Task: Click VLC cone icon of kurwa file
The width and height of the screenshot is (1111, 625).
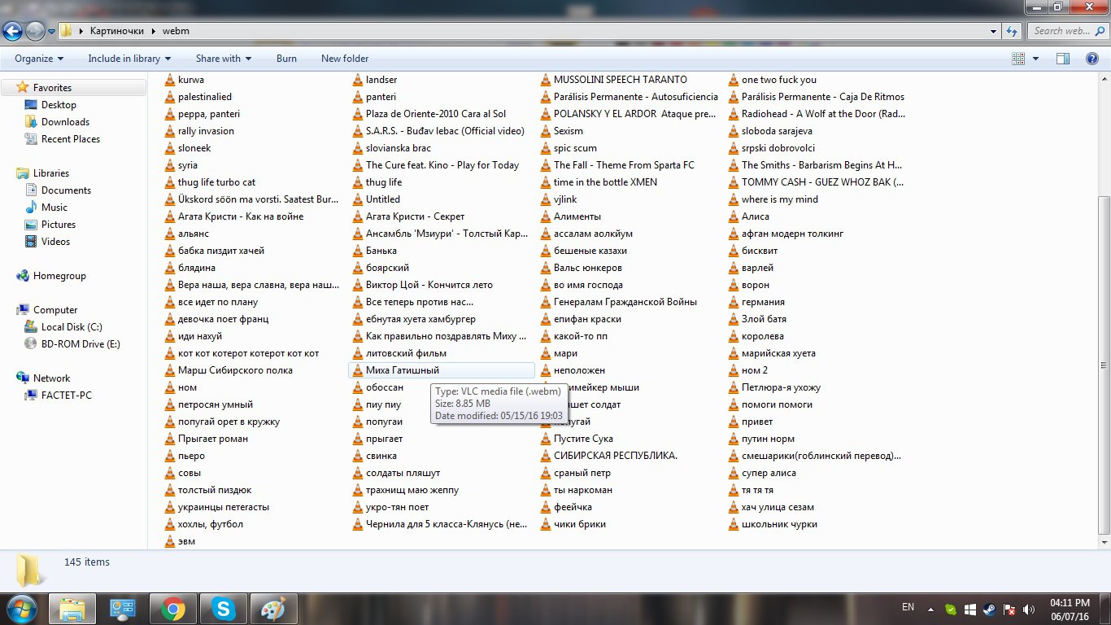Action: pos(169,80)
